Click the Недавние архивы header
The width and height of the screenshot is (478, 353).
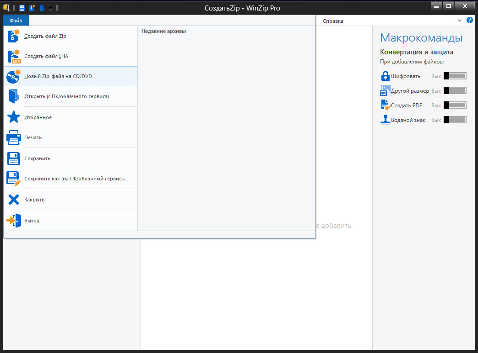[x=163, y=31]
